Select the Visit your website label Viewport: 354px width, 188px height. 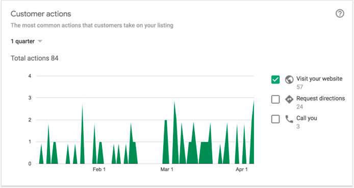tap(319, 79)
